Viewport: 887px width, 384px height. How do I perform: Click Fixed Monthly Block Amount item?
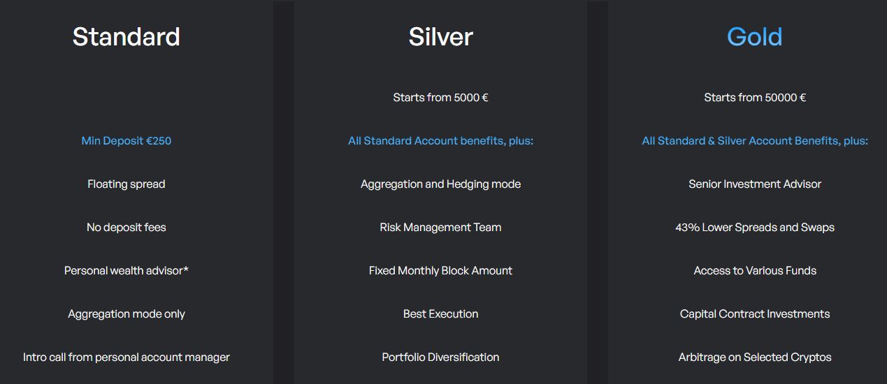point(440,270)
